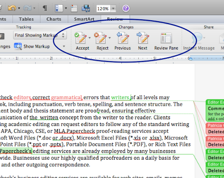Open Final Showing Markup dropdown

tap(40, 35)
